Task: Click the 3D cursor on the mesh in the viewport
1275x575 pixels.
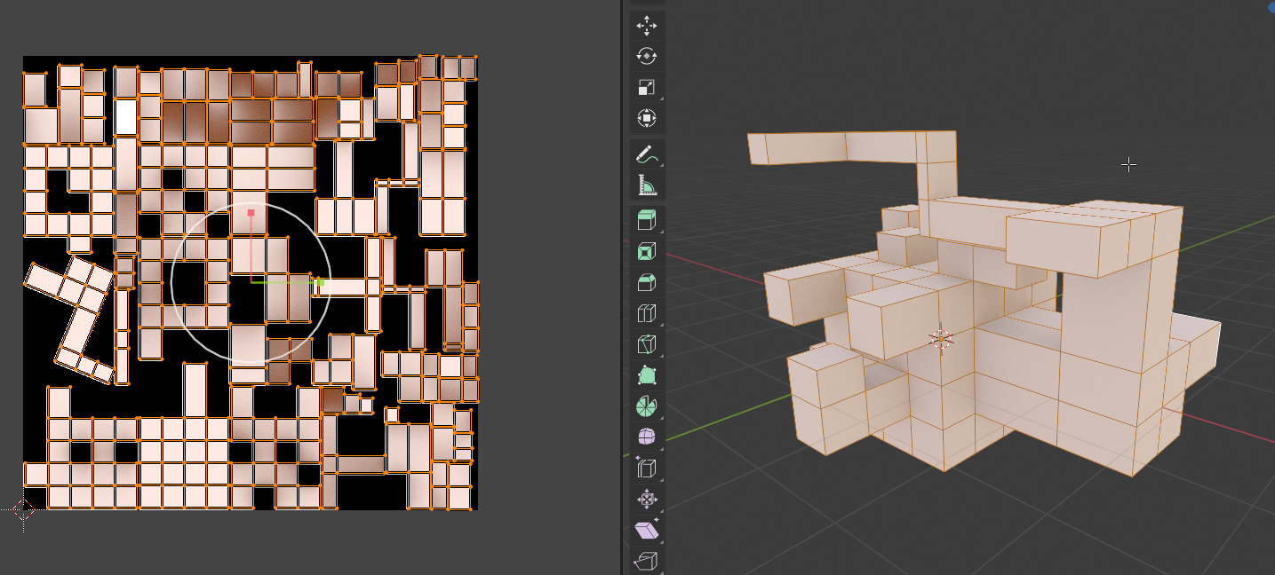Action: coord(941,338)
